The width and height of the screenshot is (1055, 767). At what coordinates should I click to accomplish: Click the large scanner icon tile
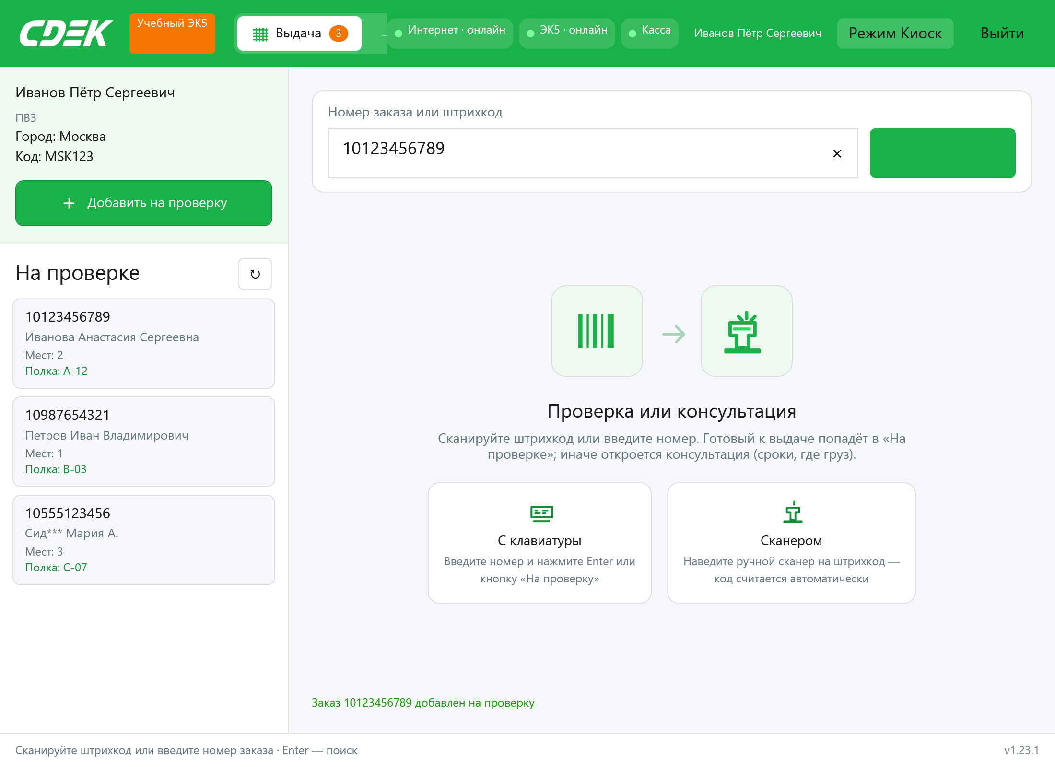(746, 331)
